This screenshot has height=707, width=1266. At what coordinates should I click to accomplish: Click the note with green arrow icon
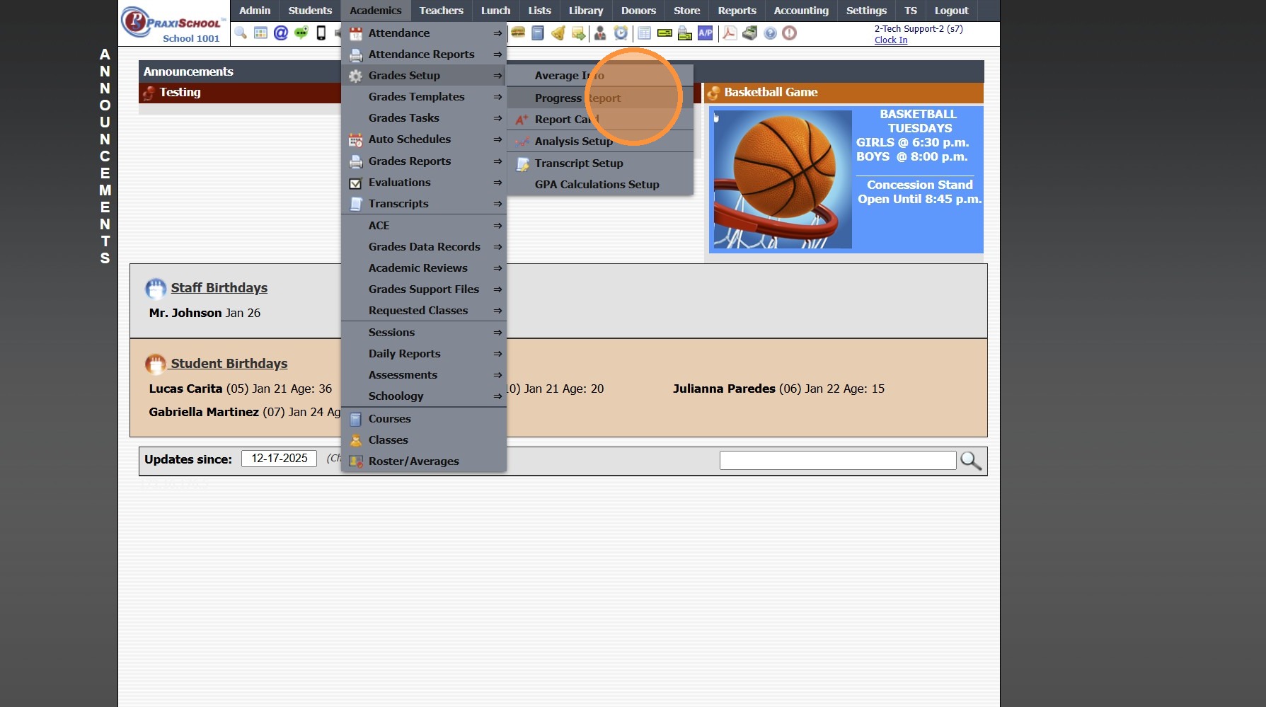click(x=579, y=33)
